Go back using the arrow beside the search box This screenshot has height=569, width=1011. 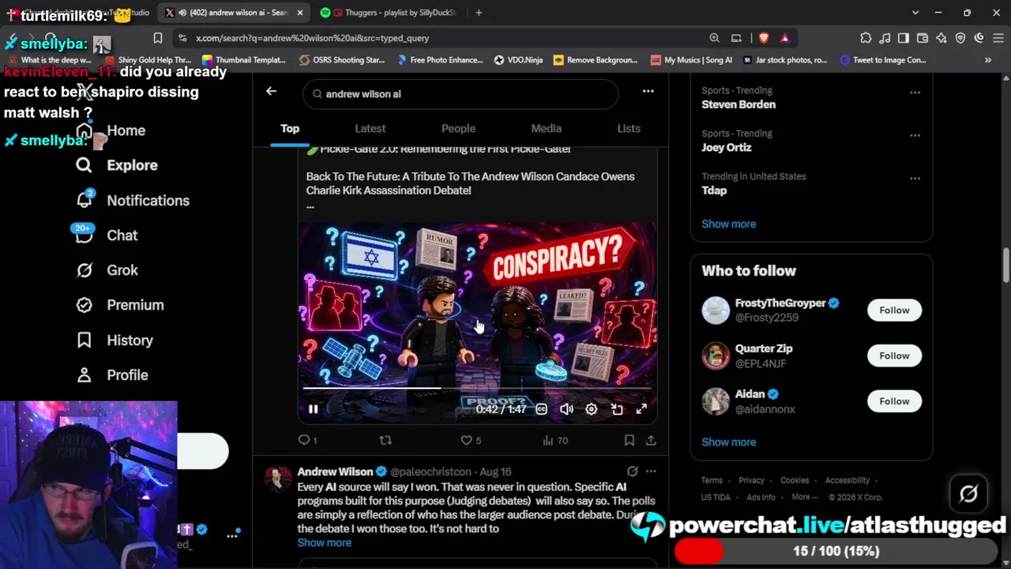[271, 91]
